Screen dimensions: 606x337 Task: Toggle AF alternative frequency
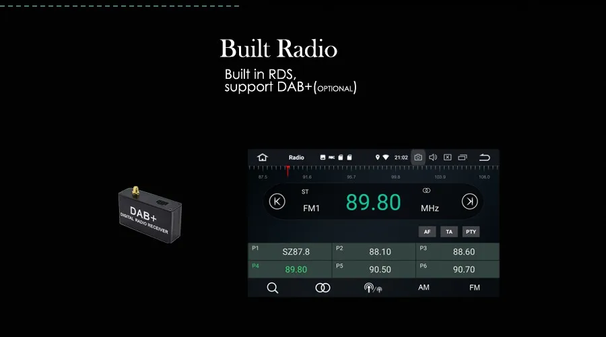(427, 232)
